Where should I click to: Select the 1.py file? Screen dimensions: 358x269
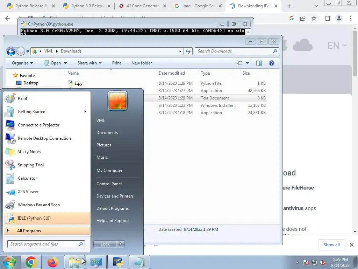coord(79,83)
